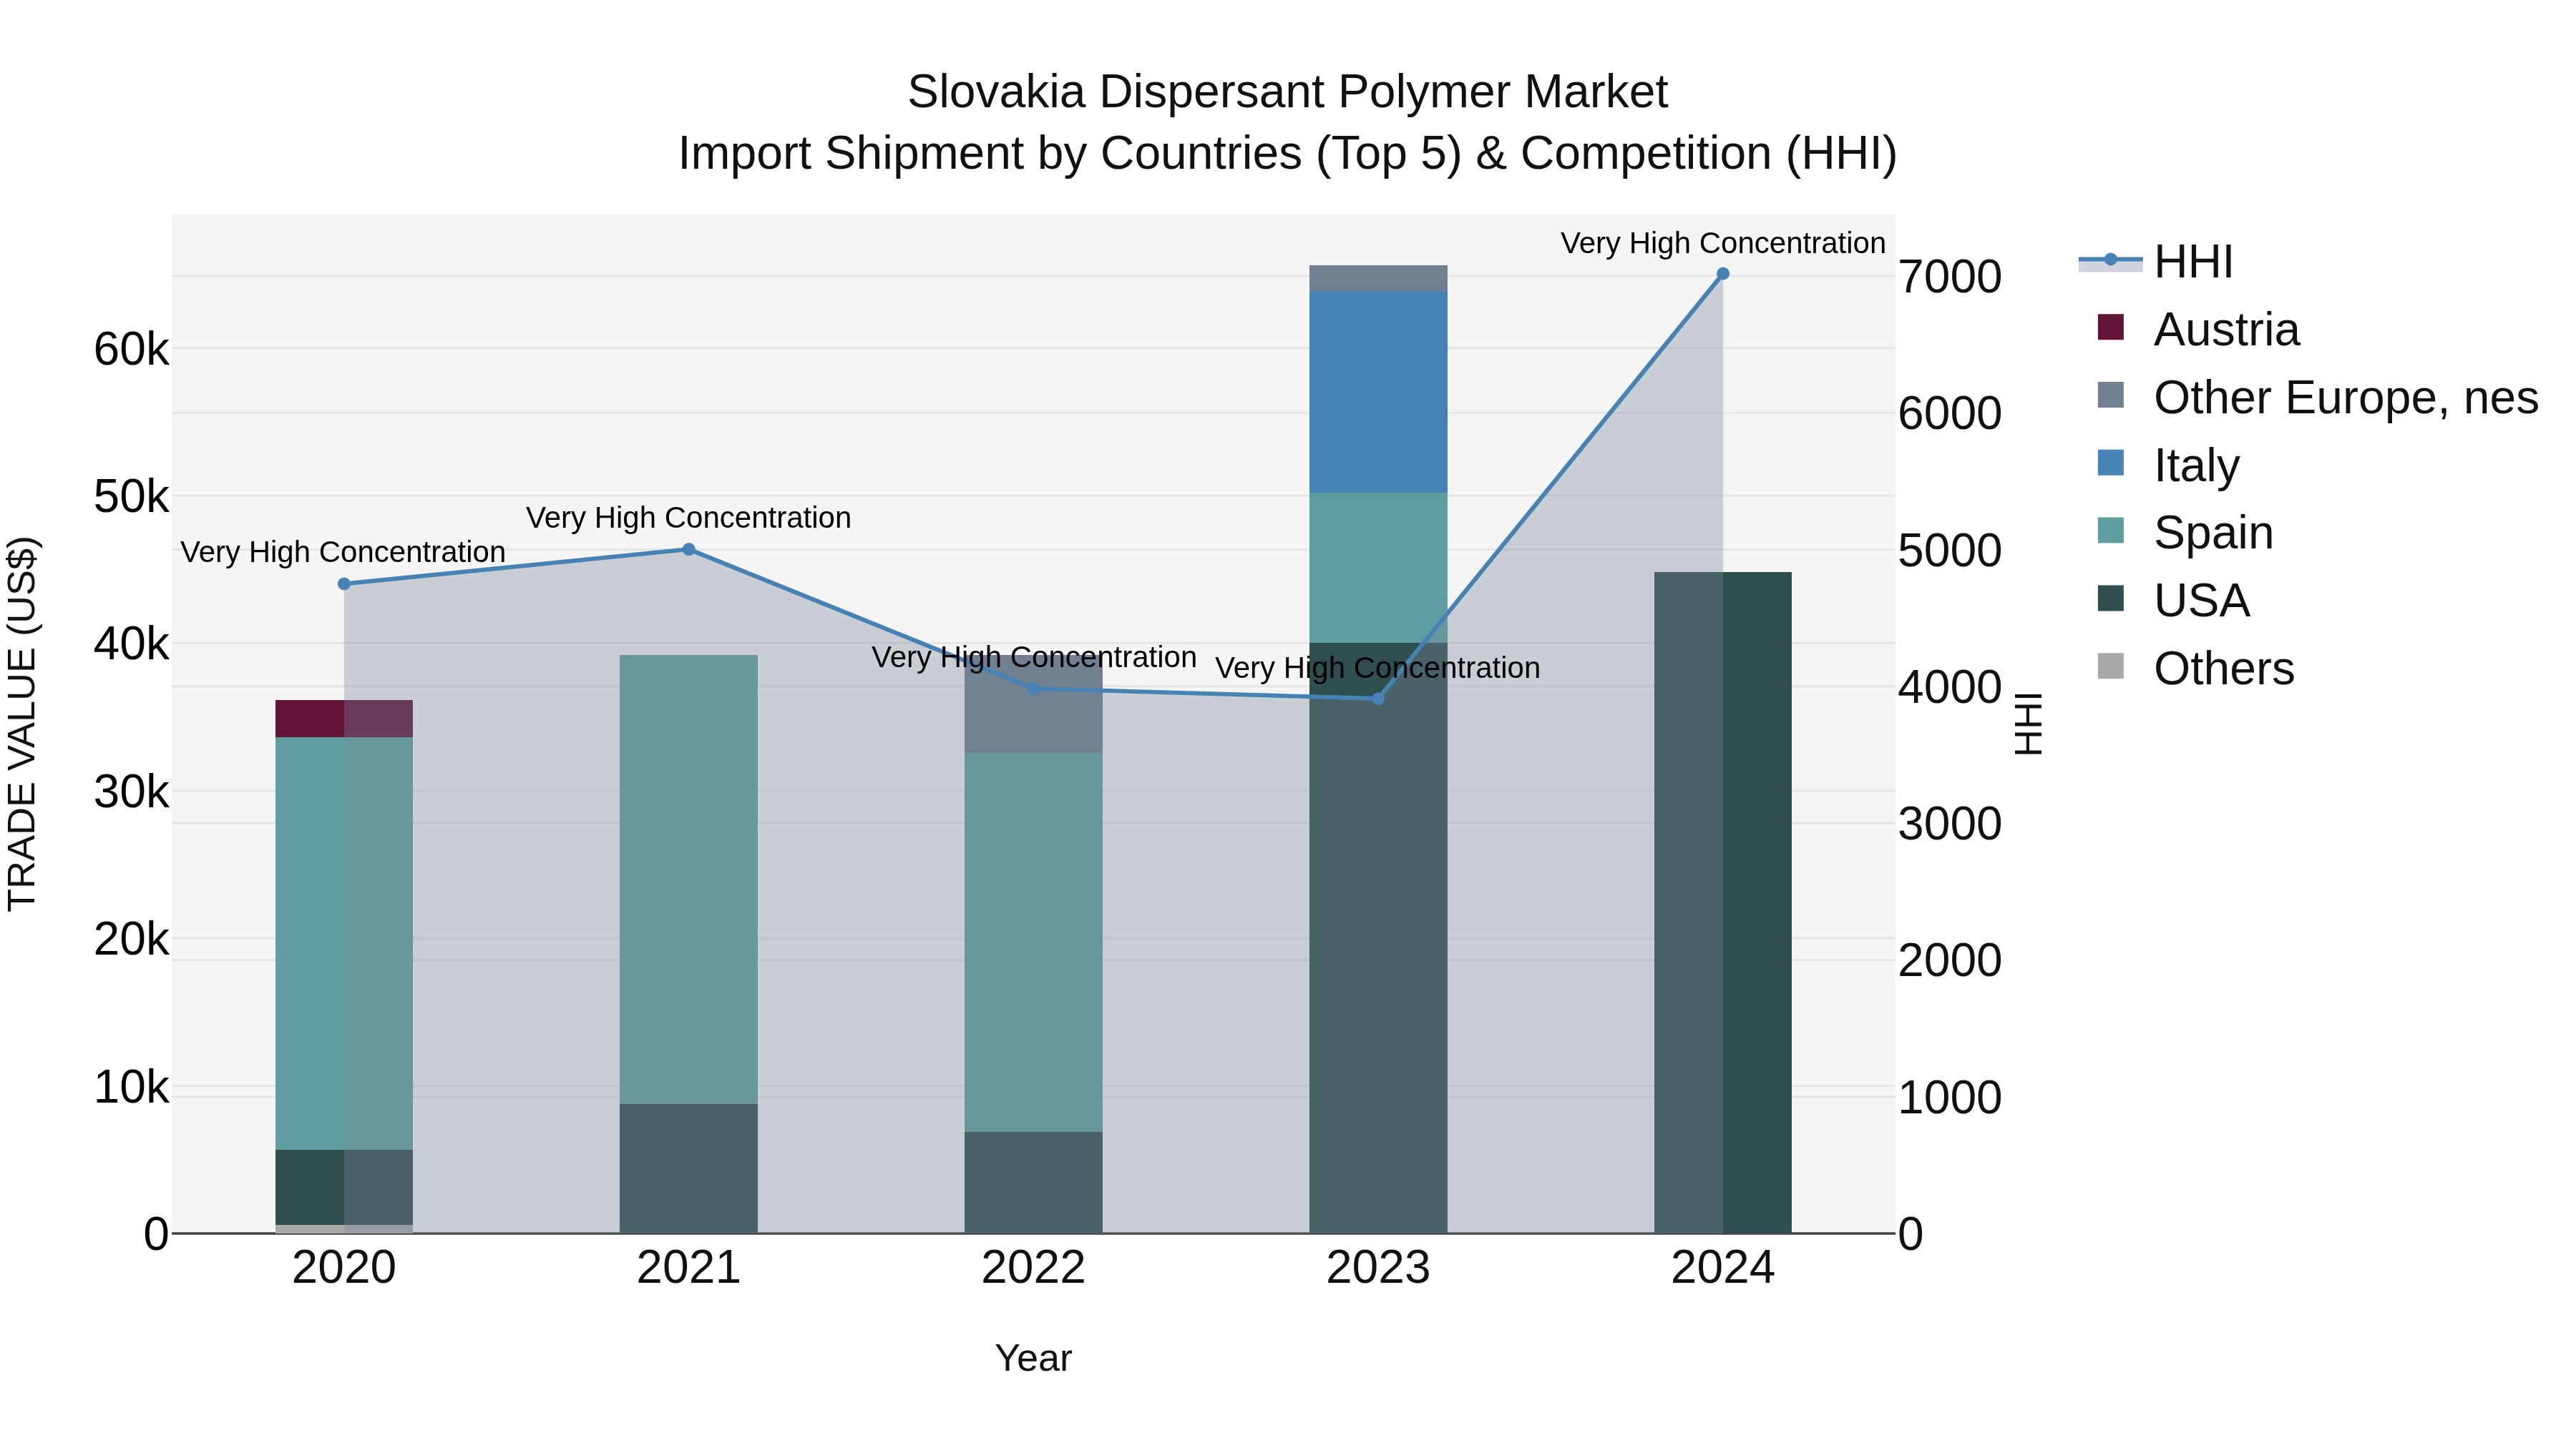The width and height of the screenshot is (2576, 1448).
Task: Click the USA segment in 2021 bar
Action: point(689,1168)
